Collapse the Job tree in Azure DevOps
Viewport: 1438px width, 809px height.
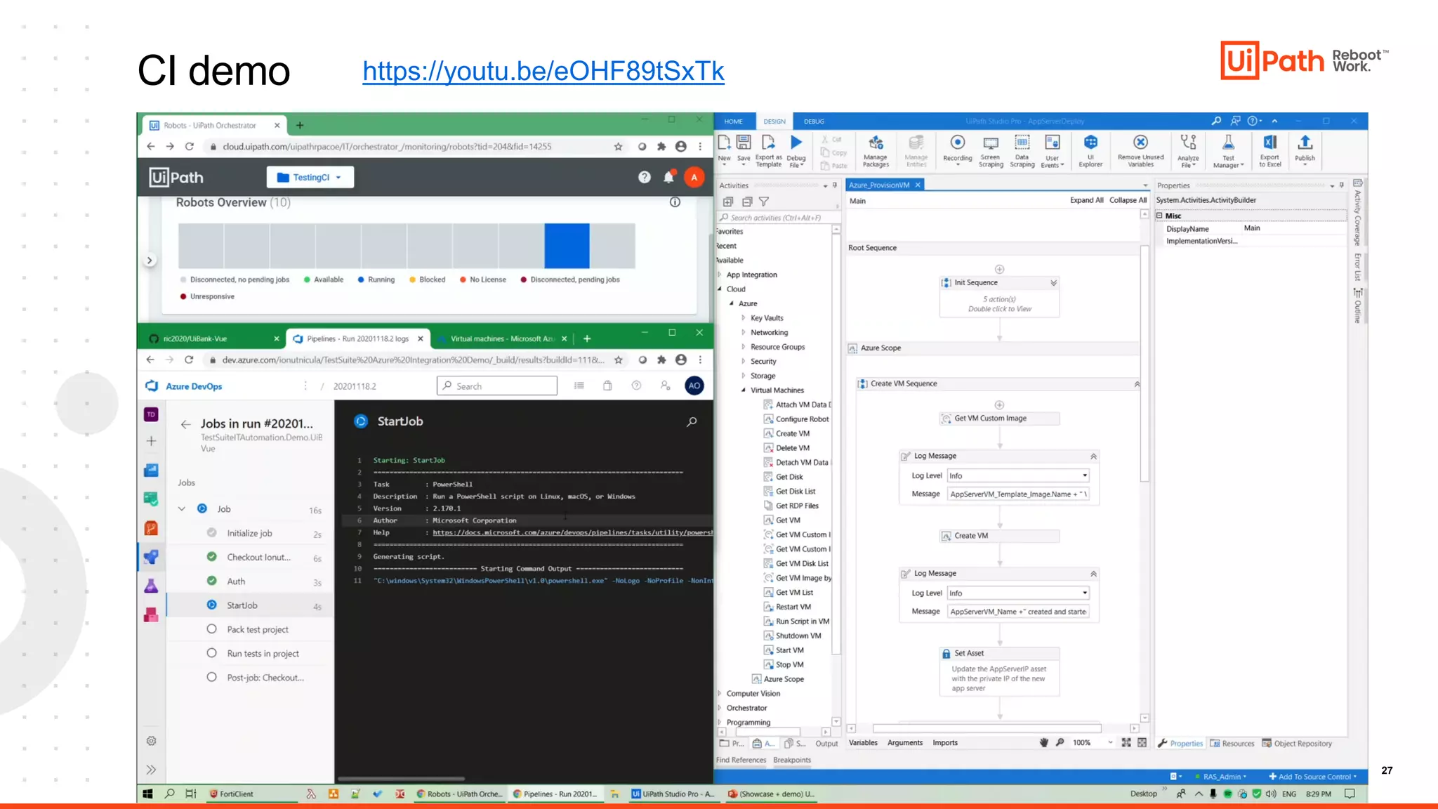tap(182, 508)
